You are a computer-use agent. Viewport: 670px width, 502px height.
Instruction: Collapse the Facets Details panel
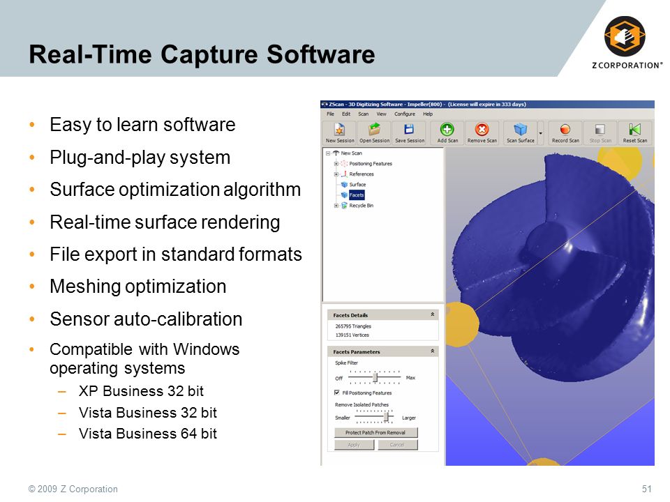point(433,314)
